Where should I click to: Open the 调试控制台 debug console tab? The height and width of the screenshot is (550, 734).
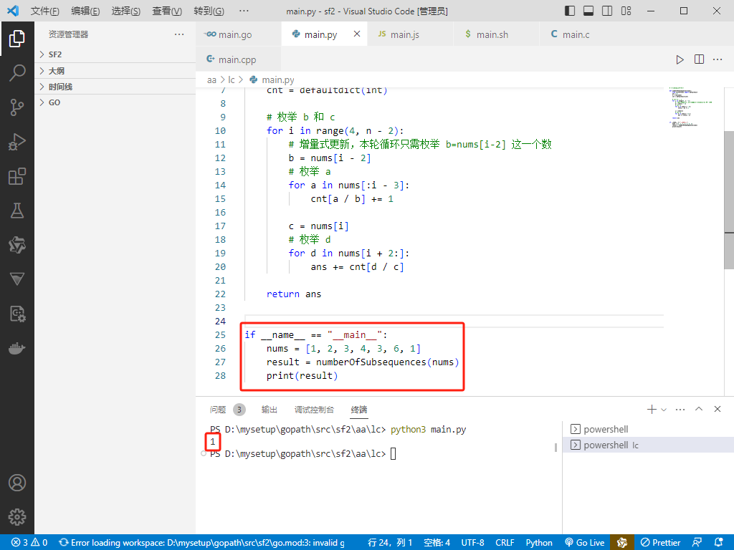[x=314, y=410]
